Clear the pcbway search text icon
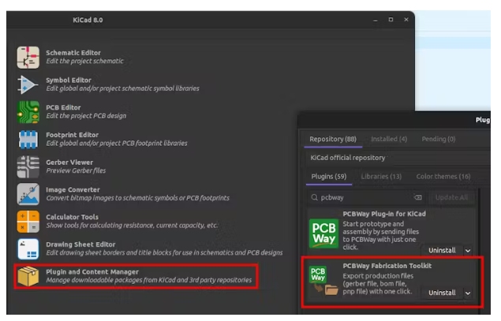This screenshot has height=321, width=501. (x=417, y=197)
